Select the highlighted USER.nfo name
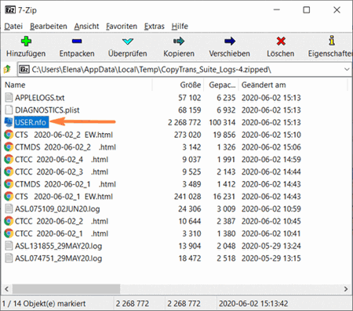The image size is (353, 311). [x=31, y=122]
